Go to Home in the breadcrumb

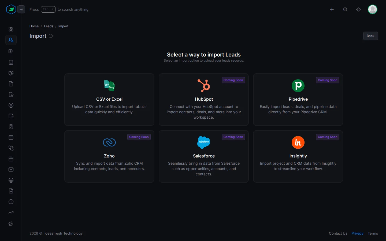pyautogui.click(x=34, y=26)
